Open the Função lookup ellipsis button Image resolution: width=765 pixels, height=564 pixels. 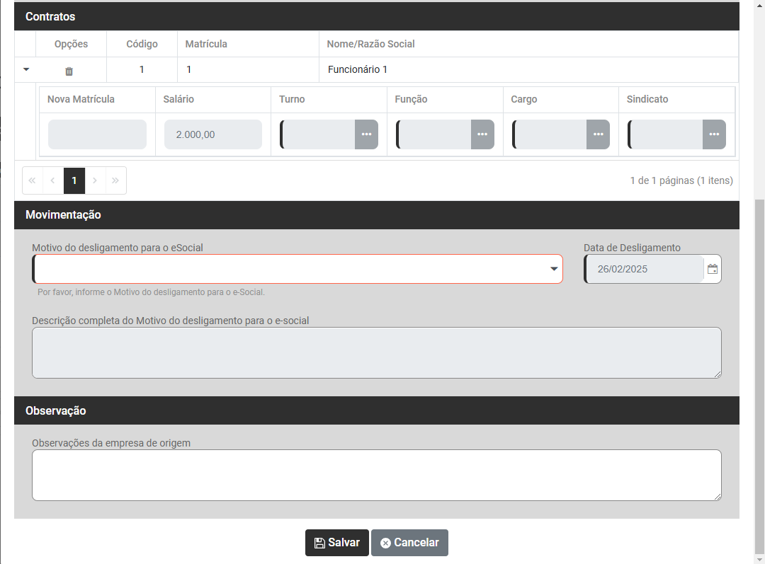482,134
